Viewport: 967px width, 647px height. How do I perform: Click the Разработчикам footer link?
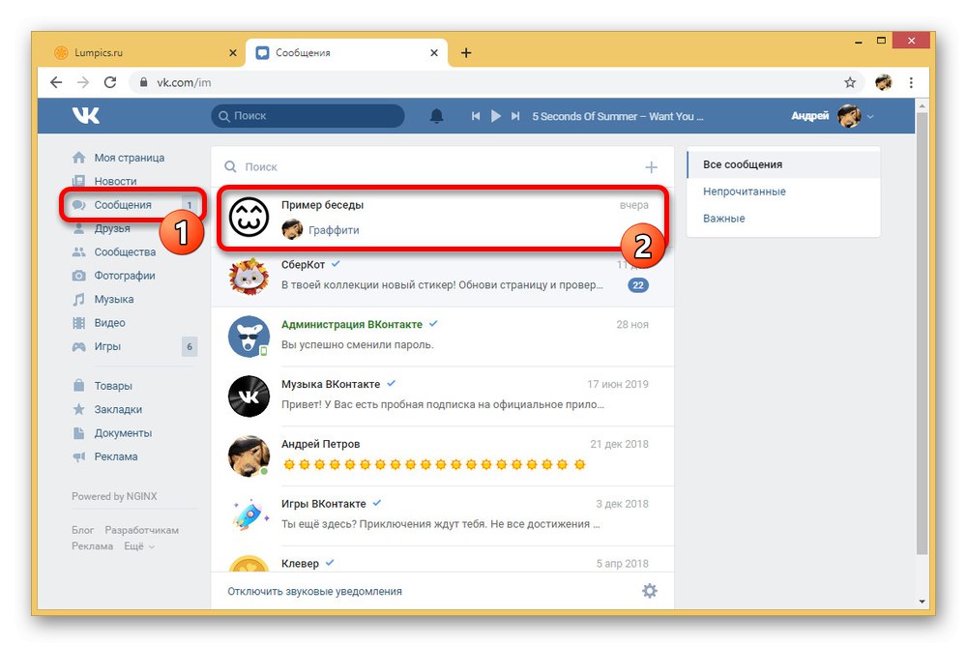click(142, 530)
